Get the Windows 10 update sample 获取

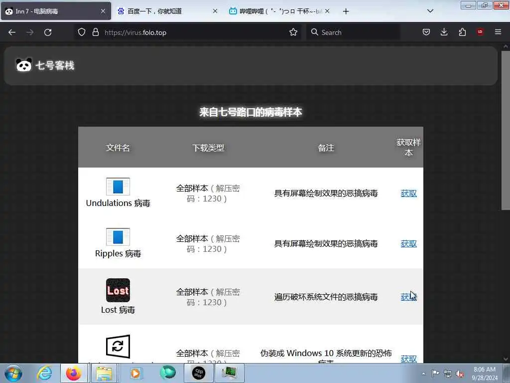408,359
